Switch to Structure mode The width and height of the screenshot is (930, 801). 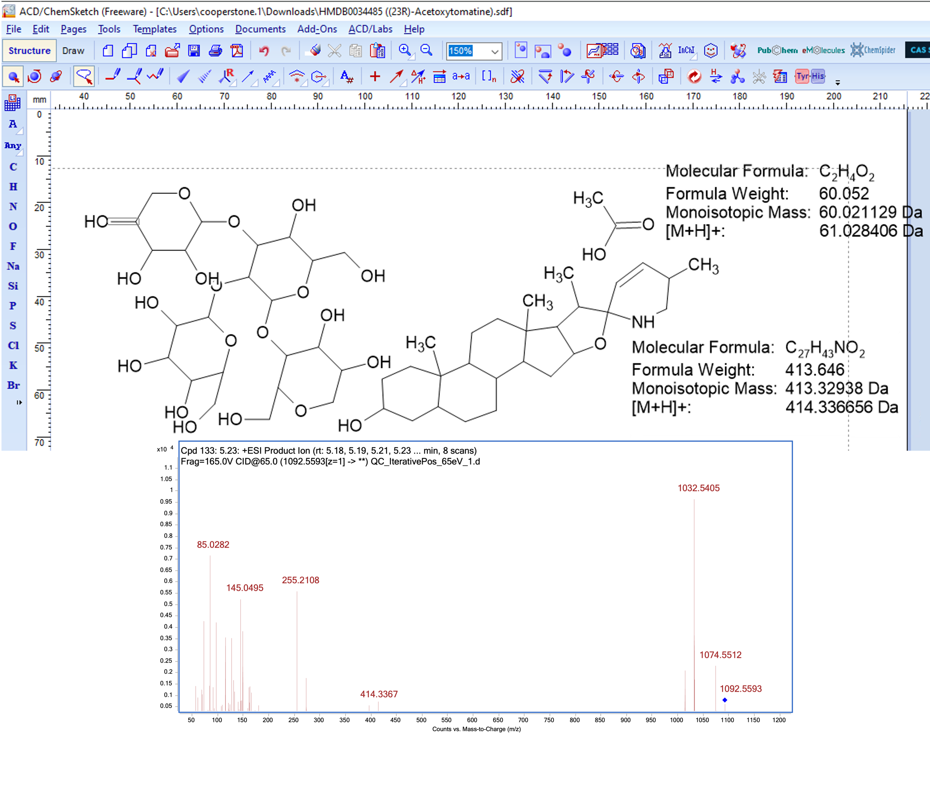point(29,51)
